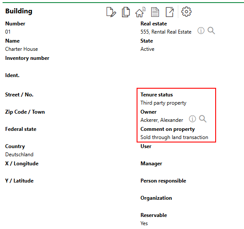Screen dimensions: 244x229
Task: Click the Active state value
Action: click(x=147, y=49)
